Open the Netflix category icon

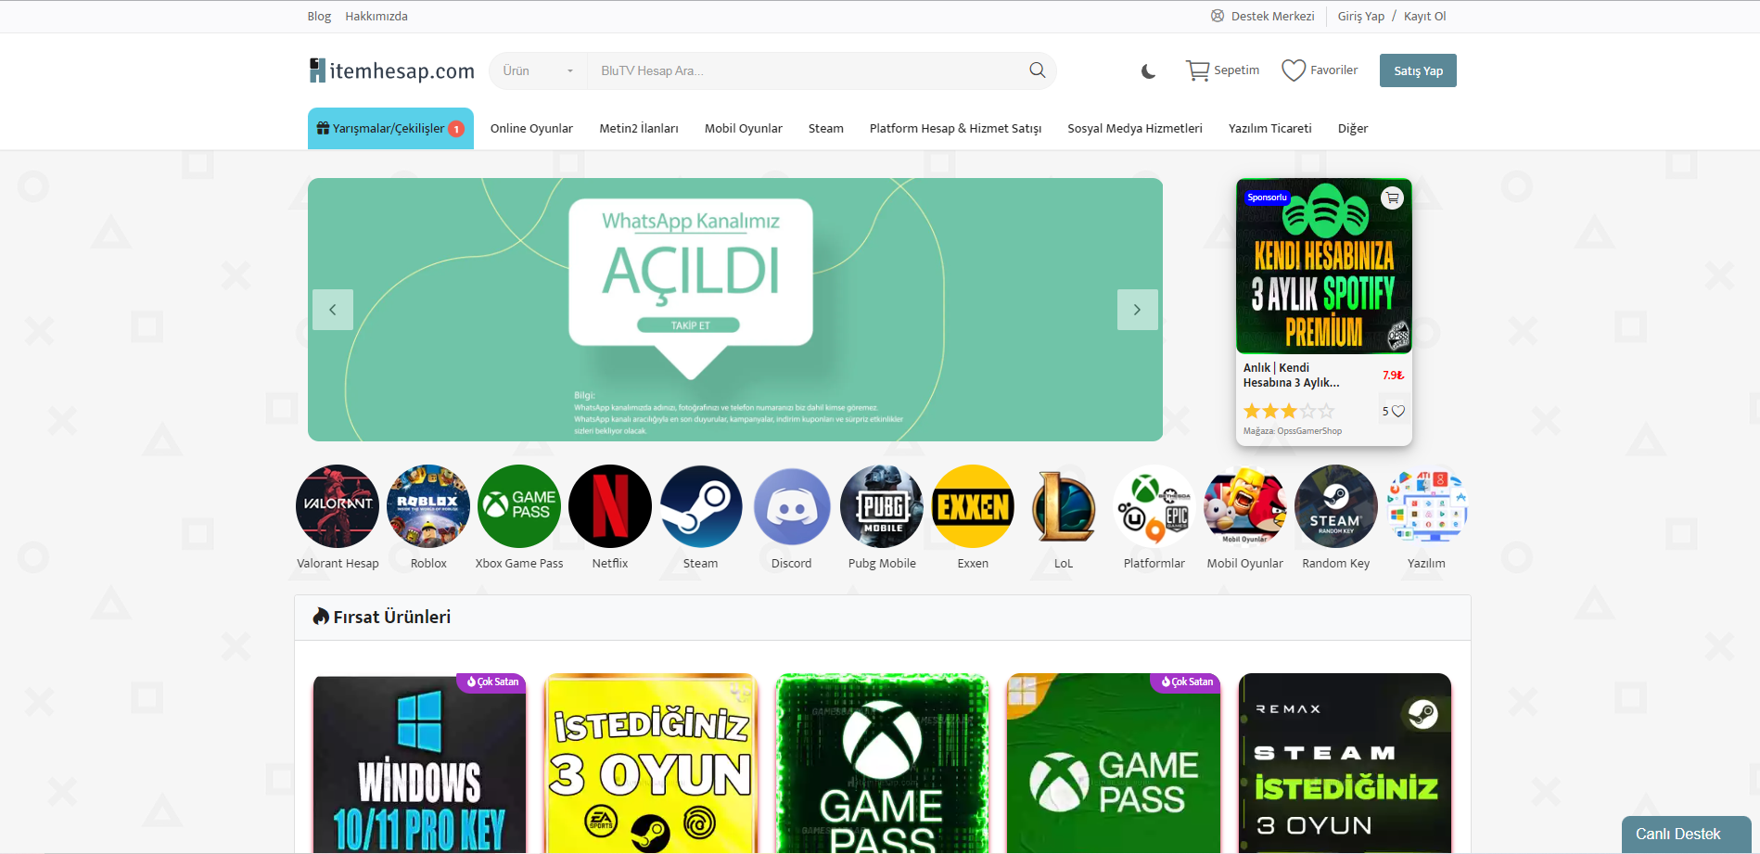coord(610,506)
